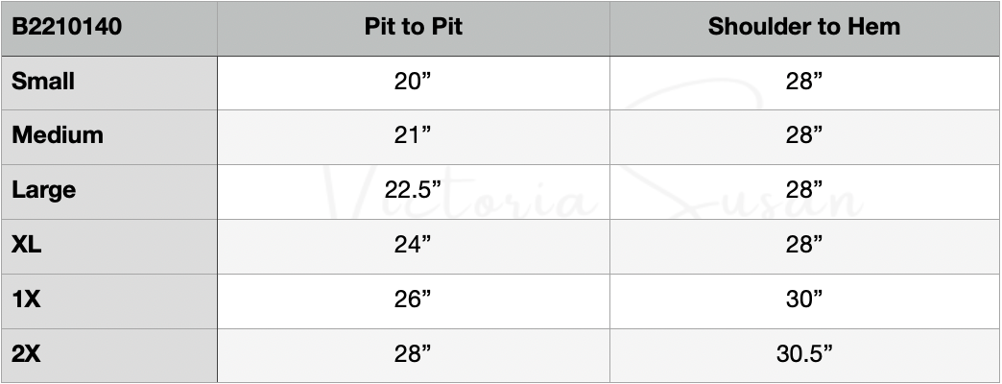
Task: Select Large's Pit to Pit value 22.5”
Action: pyautogui.click(x=413, y=190)
